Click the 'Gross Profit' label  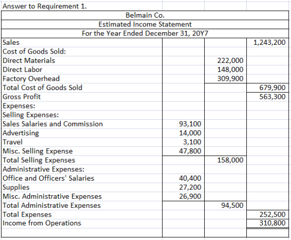pos(22,97)
